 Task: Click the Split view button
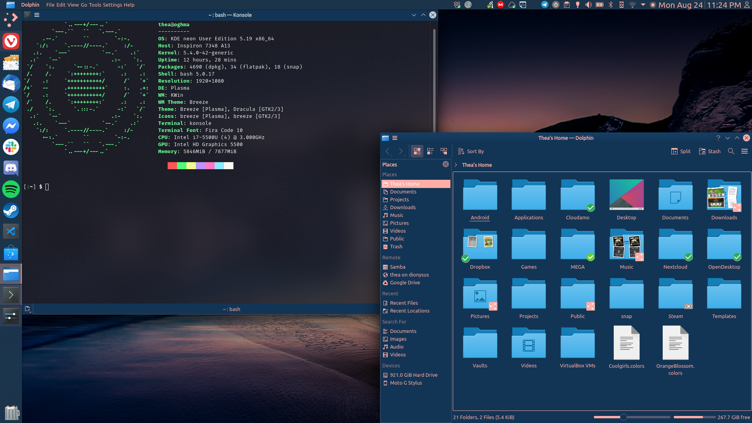(x=681, y=151)
